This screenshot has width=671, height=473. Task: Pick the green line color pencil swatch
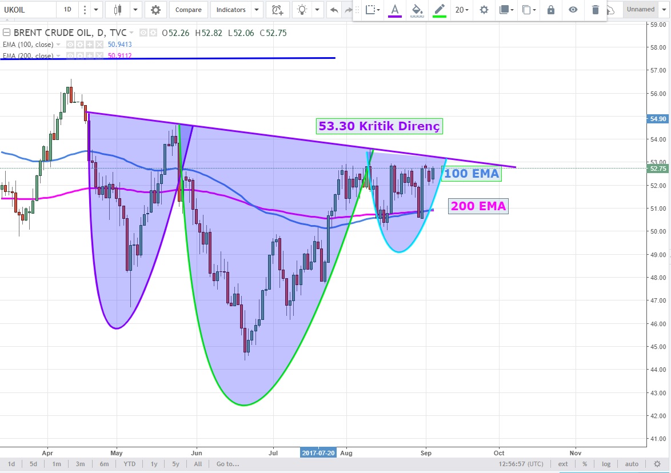[439, 10]
